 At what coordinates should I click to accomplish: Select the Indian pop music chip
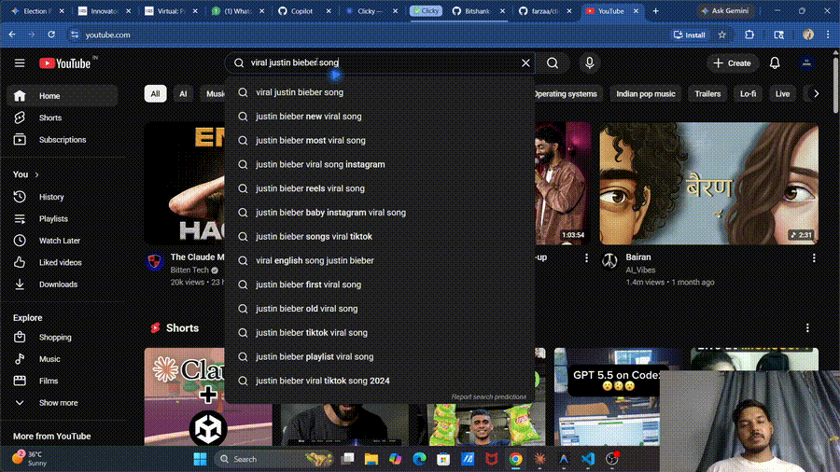[646, 93]
